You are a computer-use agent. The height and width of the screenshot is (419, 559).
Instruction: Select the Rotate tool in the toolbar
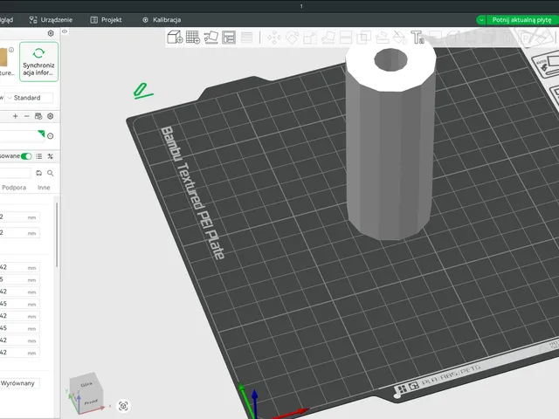(x=292, y=38)
